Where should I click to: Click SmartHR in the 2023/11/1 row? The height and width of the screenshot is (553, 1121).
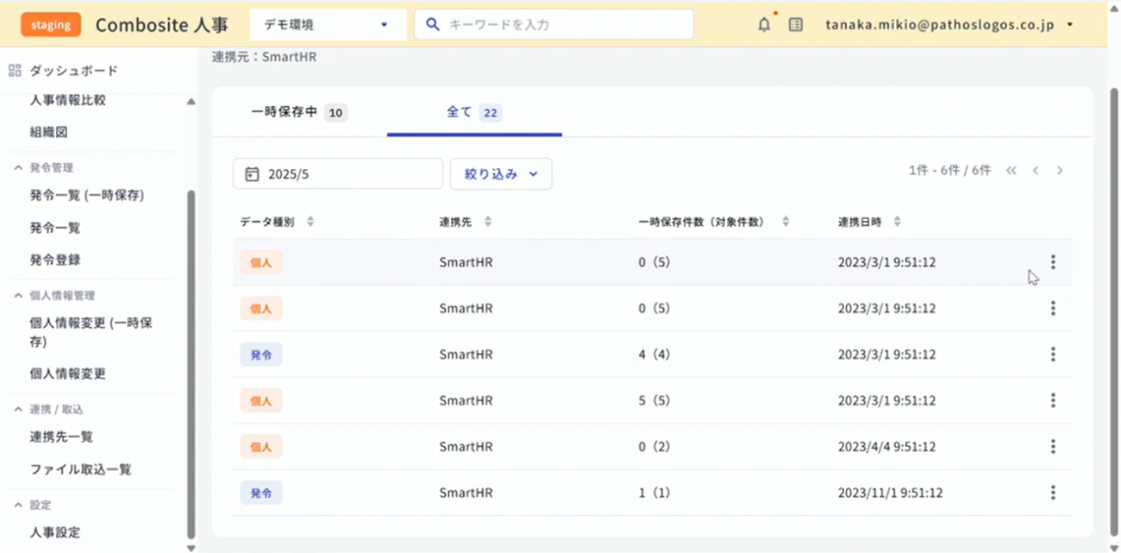(x=466, y=493)
